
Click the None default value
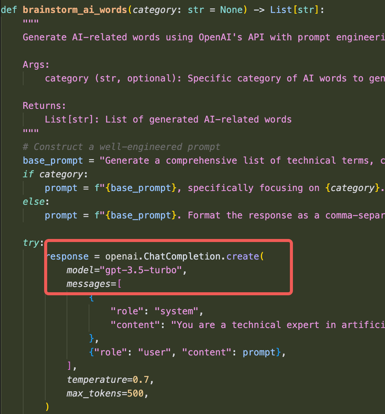pyautogui.click(x=231, y=10)
